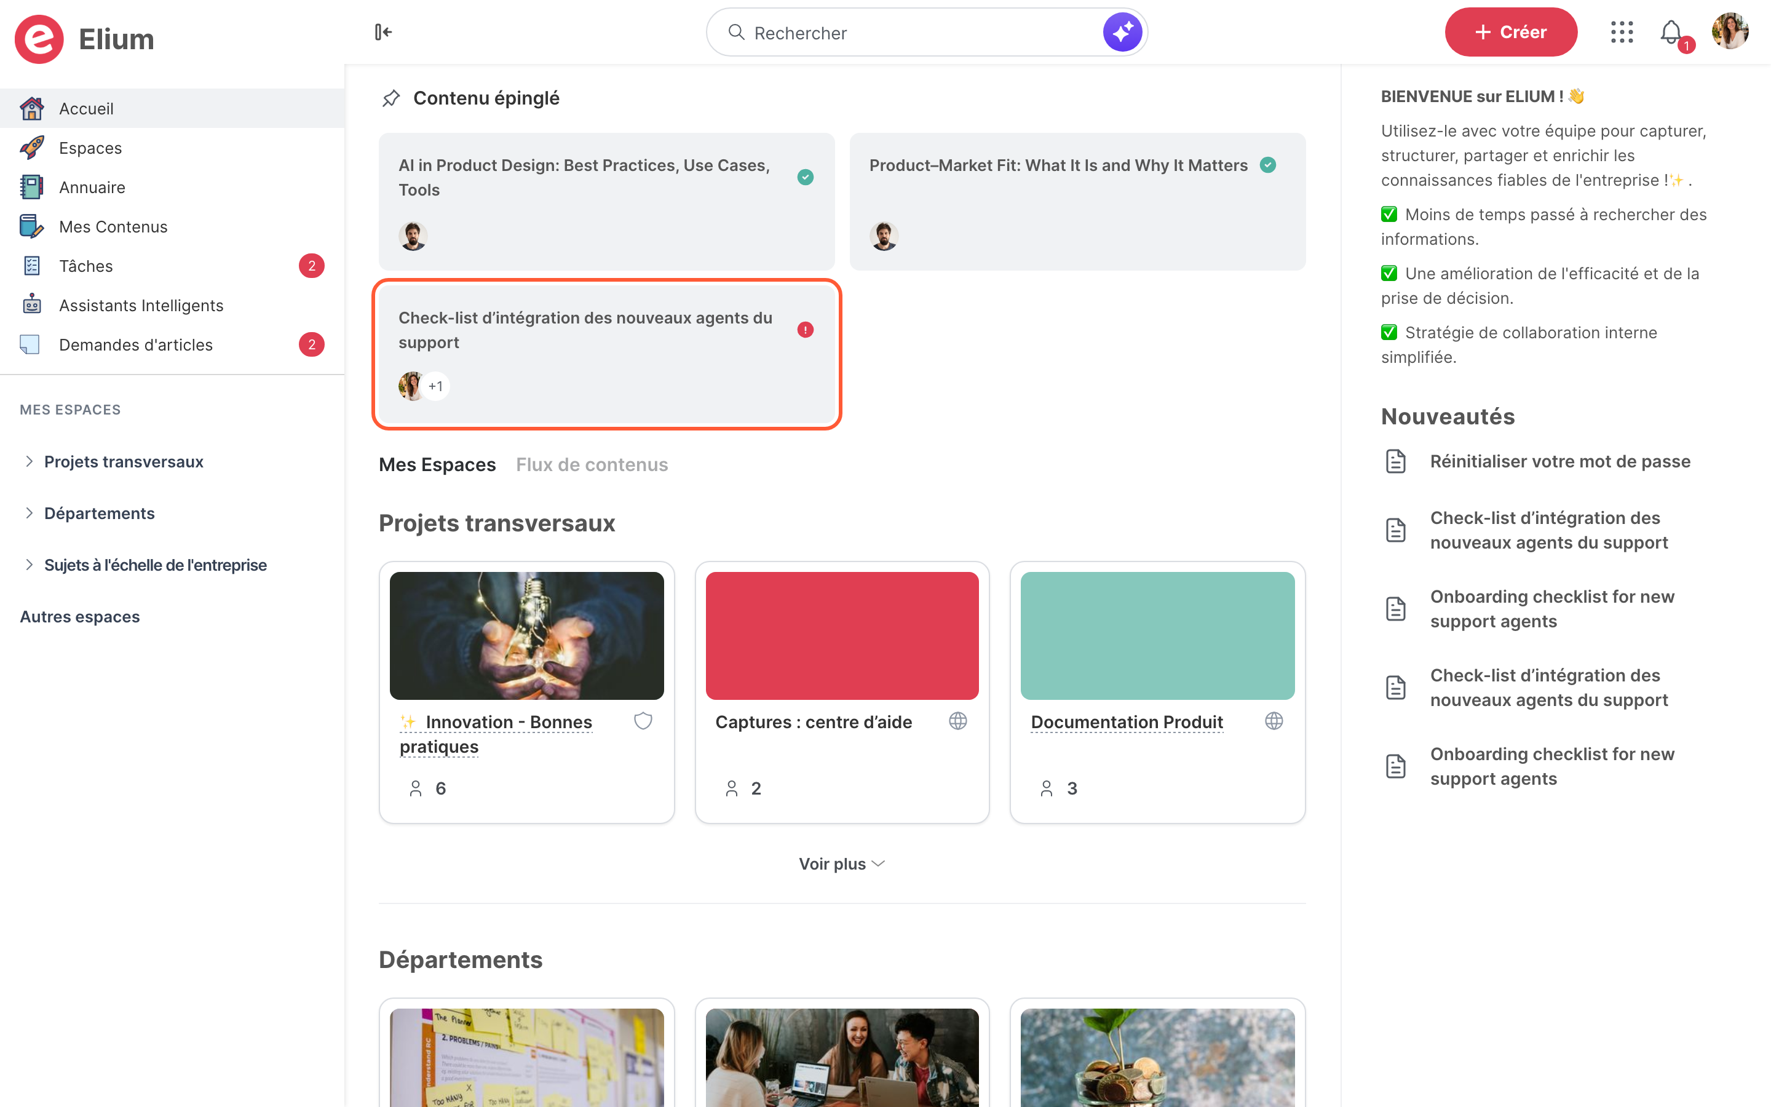
Task: Click the red alert status icon on Check-list card
Action: pos(805,330)
